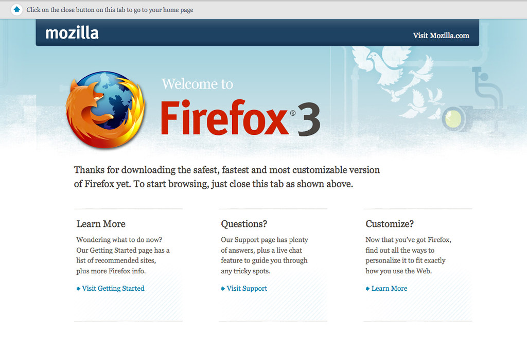Screen dimensions: 527x352
Task: Click the arrow bullet beside the Learn More link
Action: 367,289
